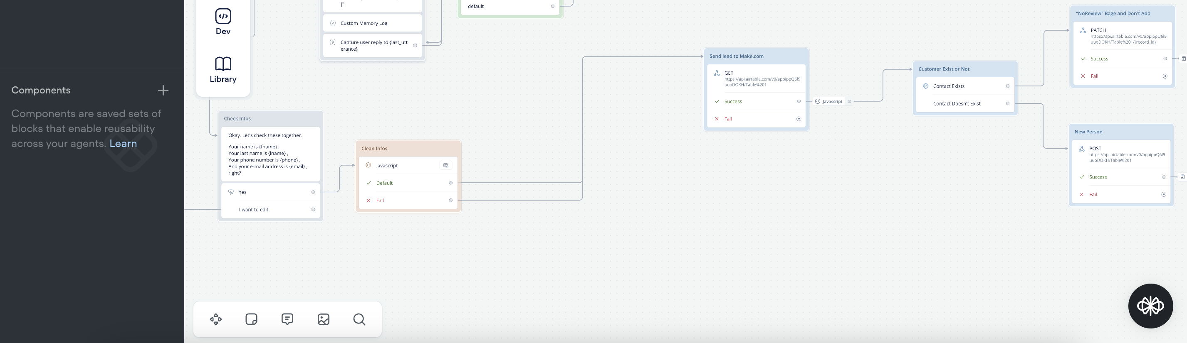Select the 'Customer Exist or Not' block title
The image size is (1187, 343).
[944, 69]
